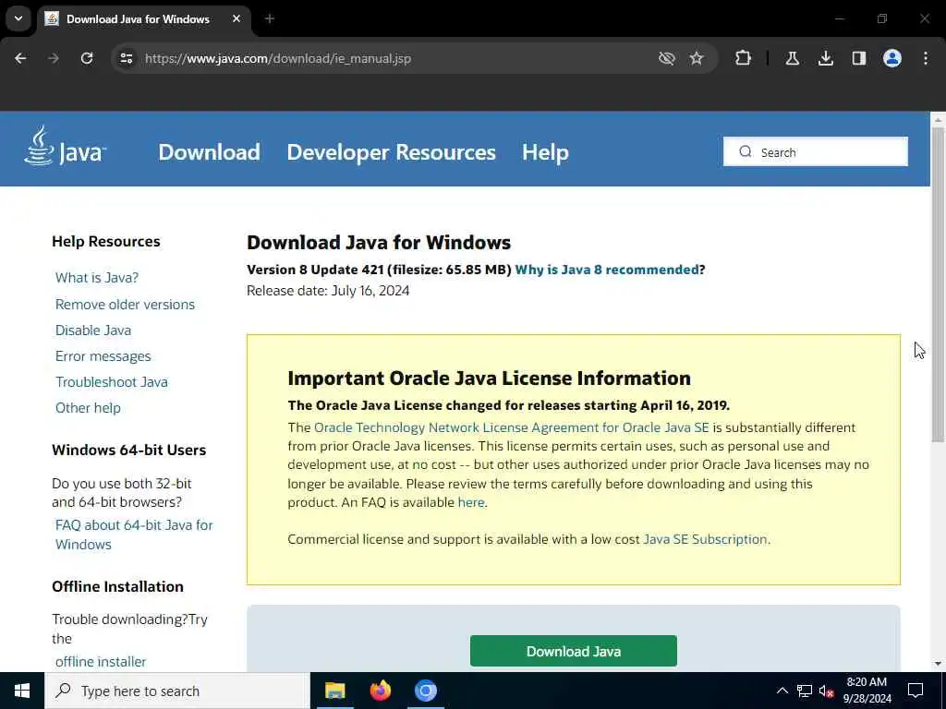
Task: Reload the page with the refresh icon
Action: coord(87,58)
